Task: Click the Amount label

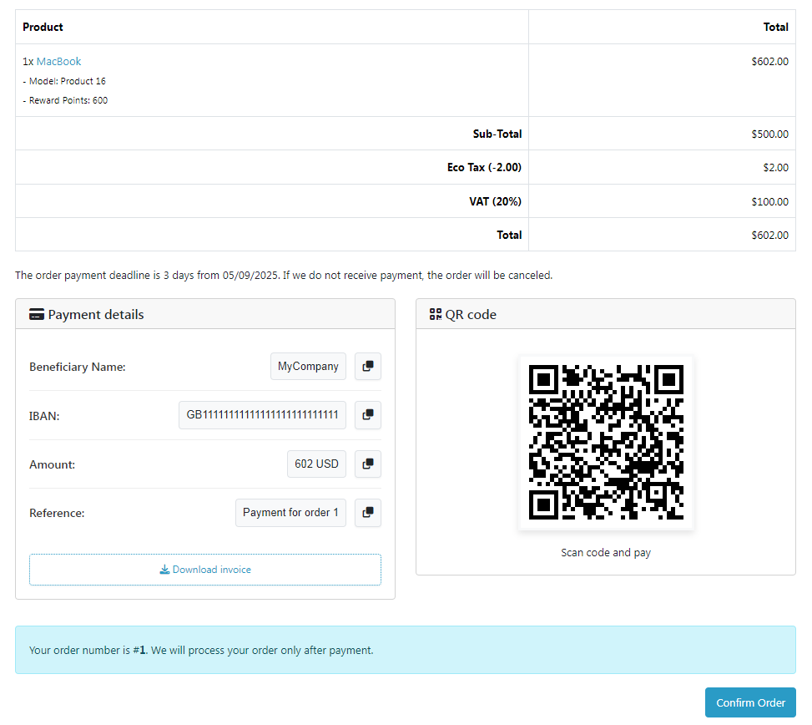Action: point(53,464)
